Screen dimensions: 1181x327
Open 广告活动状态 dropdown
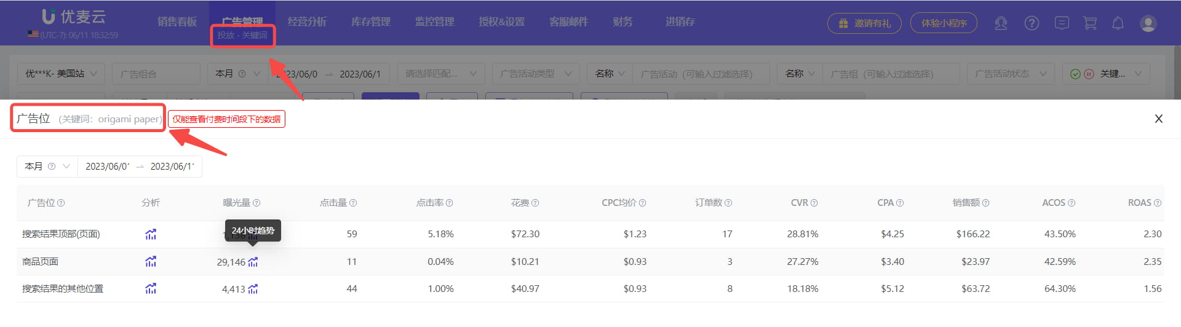click(1011, 74)
